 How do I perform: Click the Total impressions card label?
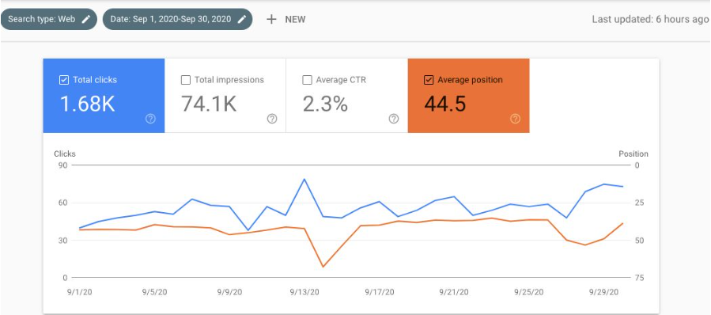[x=229, y=80]
